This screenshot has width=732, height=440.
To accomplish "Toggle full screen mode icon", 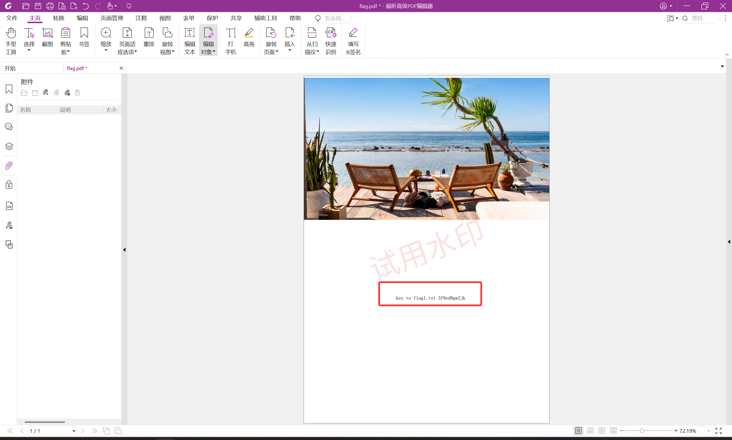I will click(x=718, y=431).
